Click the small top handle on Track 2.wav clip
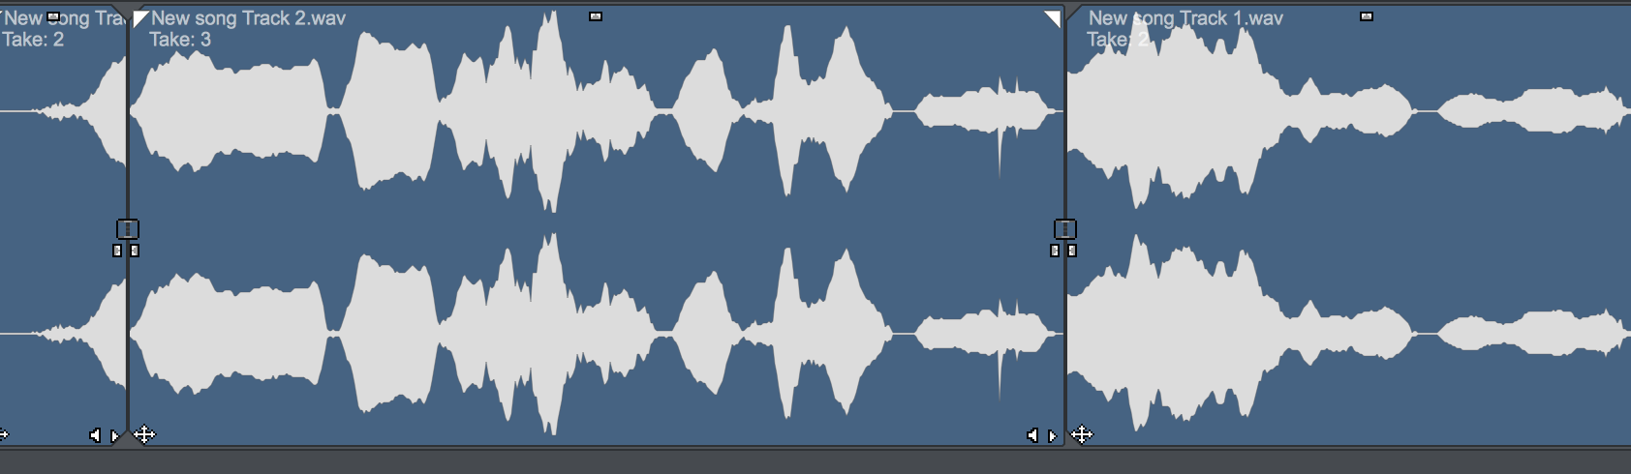 (596, 16)
